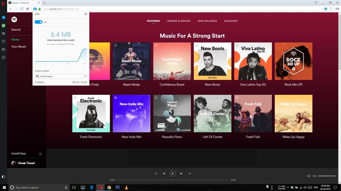Open Viva Latino-Top 50 cover
341x191 pixels.
[x=253, y=61]
